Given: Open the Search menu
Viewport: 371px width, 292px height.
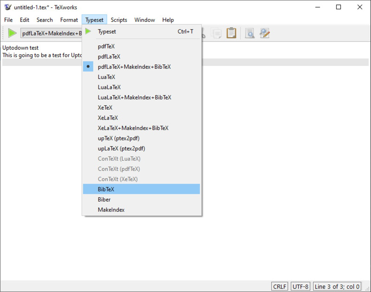Looking at the screenshot, I should click(x=45, y=20).
